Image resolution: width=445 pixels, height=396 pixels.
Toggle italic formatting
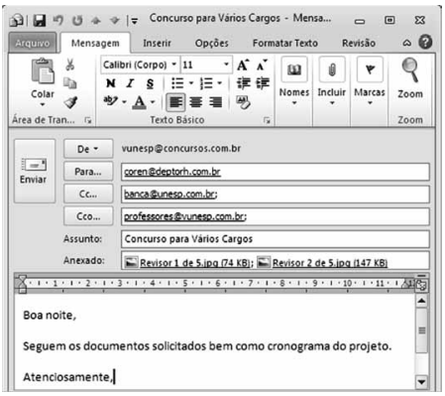tap(131, 83)
